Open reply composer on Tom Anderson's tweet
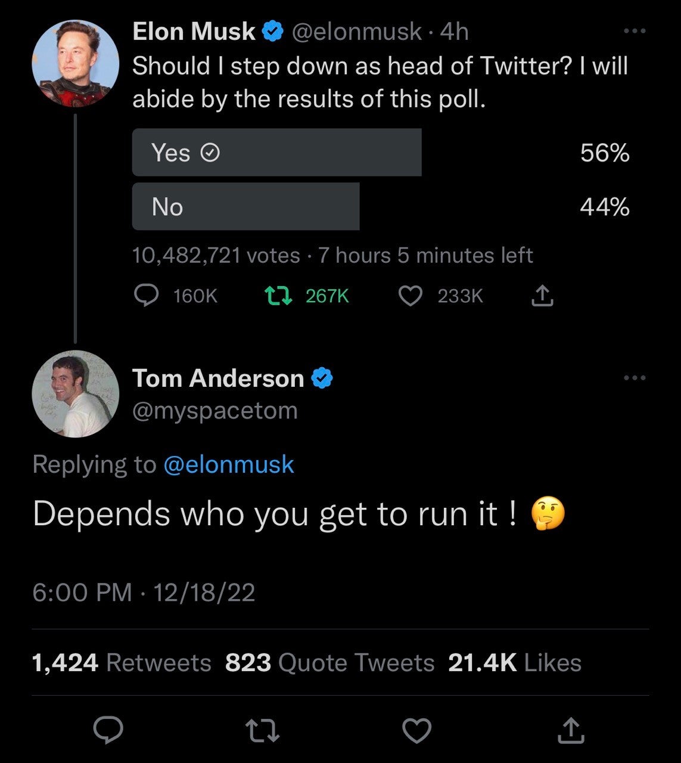Image resolution: width=681 pixels, height=763 pixels. (x=107, y=728)
